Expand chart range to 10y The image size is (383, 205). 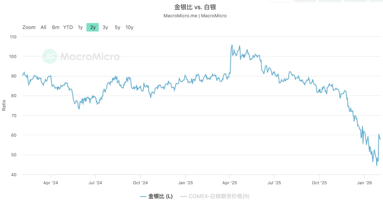[129, 27]
